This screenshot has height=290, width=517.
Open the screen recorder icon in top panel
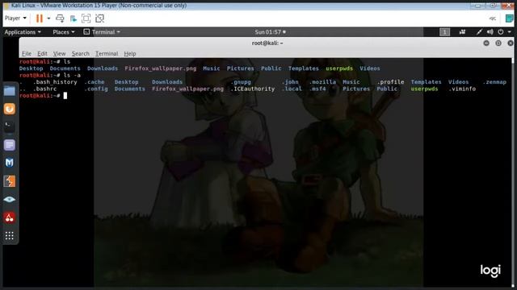[462, 32]
